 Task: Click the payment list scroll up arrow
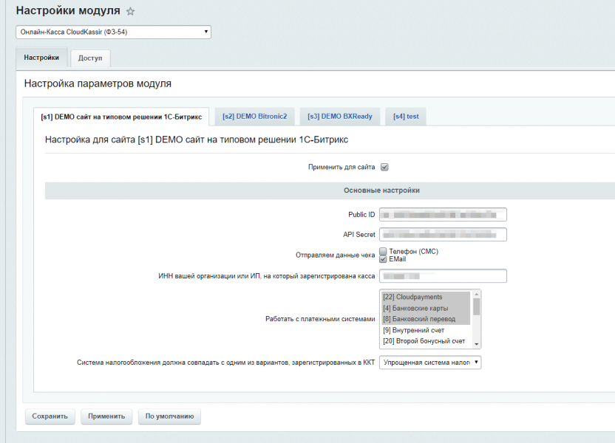pyautogui.click(x=477, y=294)
